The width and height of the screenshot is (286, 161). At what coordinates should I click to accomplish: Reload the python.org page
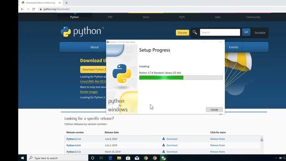(34, 9)
